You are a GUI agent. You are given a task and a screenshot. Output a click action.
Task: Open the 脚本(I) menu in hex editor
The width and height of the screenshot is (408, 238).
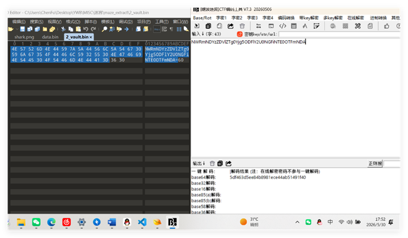click(91, 21)
